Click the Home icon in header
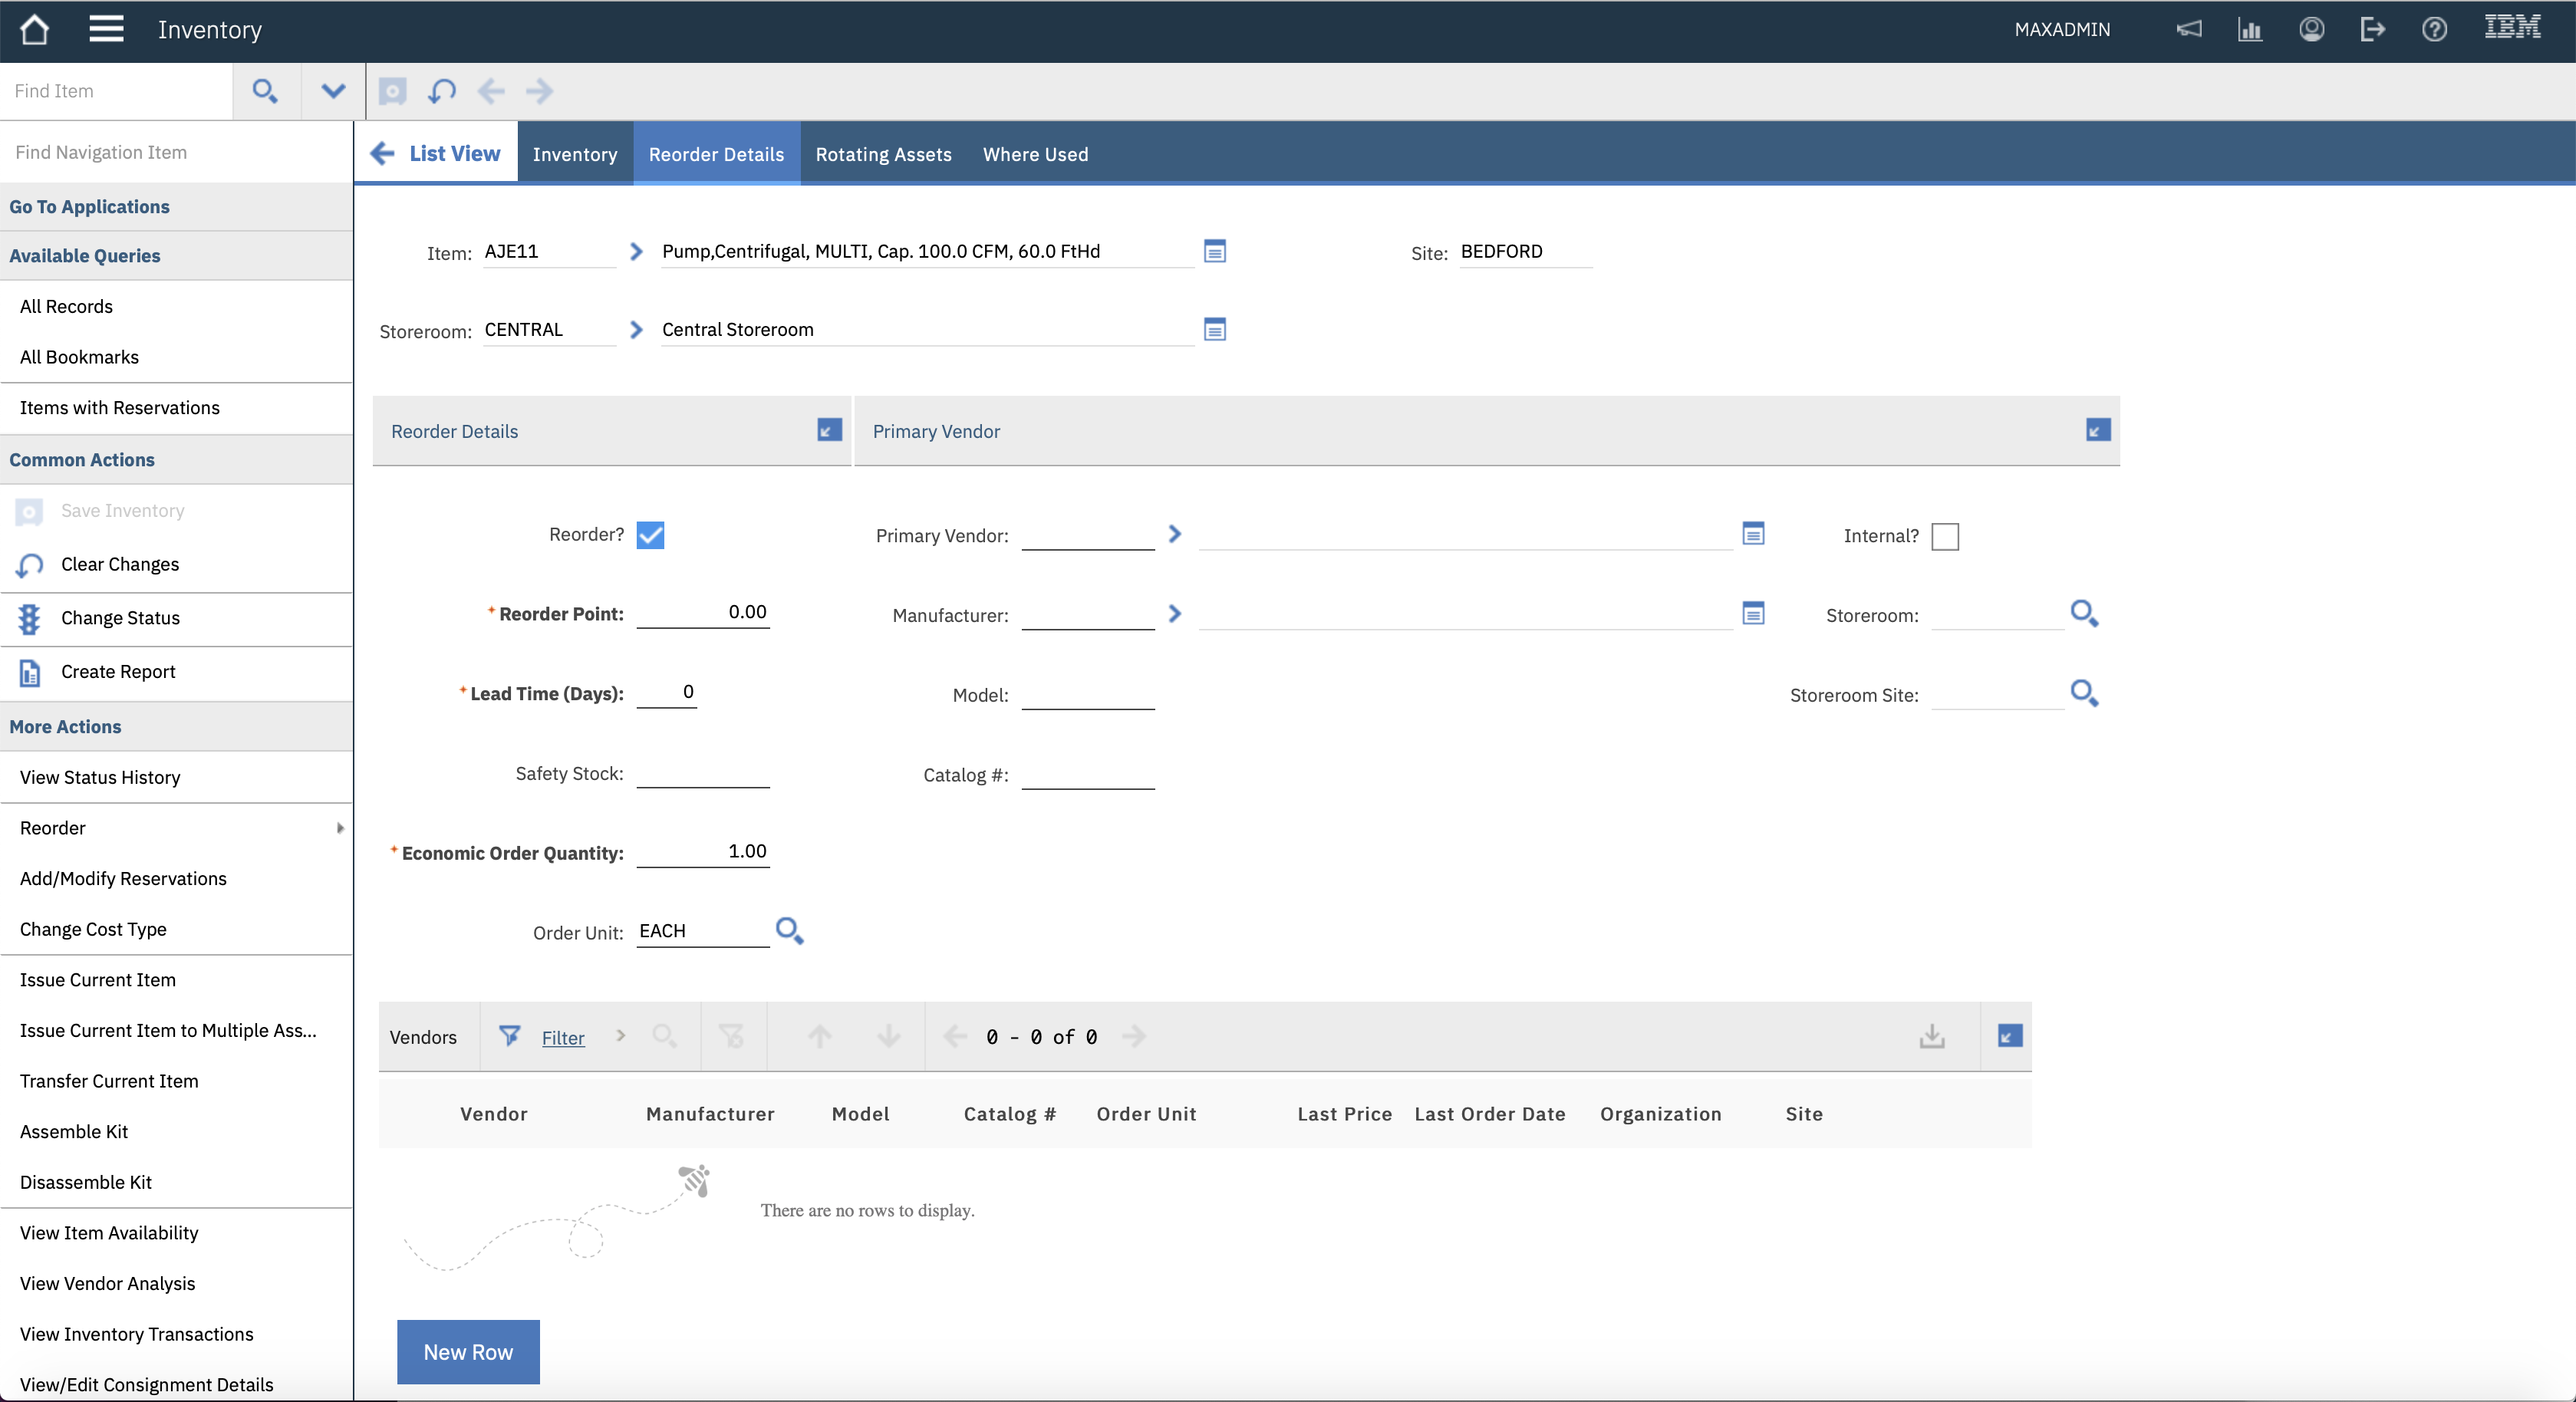 click(34, 30)
